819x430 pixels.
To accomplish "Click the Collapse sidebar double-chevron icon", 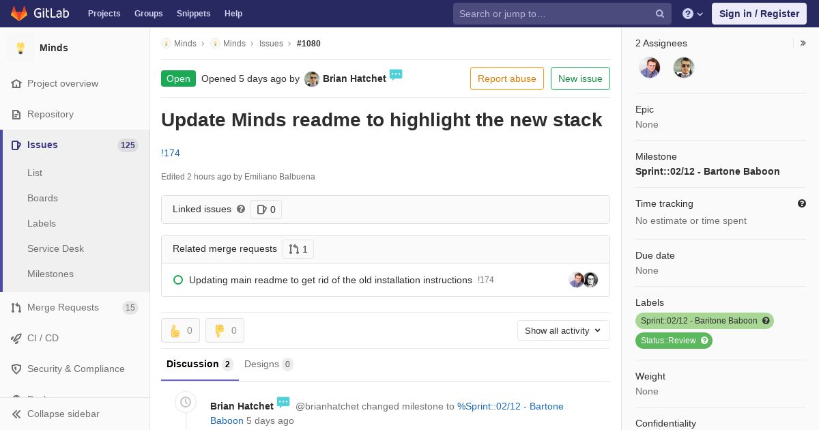I will 16,414.
